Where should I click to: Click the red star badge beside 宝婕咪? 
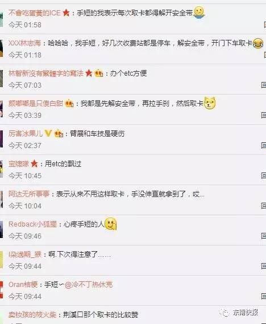[35, 164]
